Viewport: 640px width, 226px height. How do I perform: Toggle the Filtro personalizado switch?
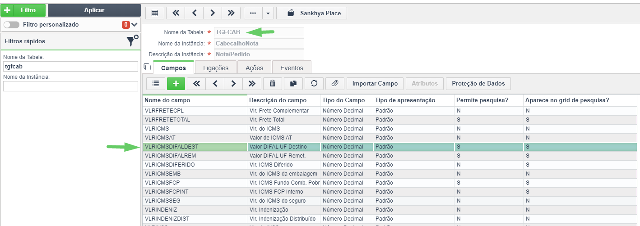11,25
